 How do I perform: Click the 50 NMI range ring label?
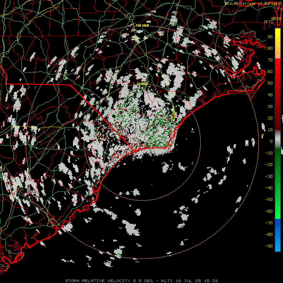click(x=142, y=84)
